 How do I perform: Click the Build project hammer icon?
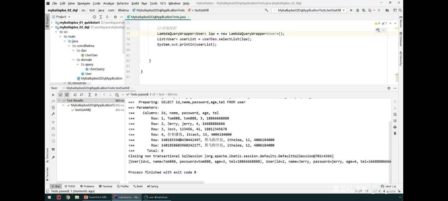tap(267, 10)
